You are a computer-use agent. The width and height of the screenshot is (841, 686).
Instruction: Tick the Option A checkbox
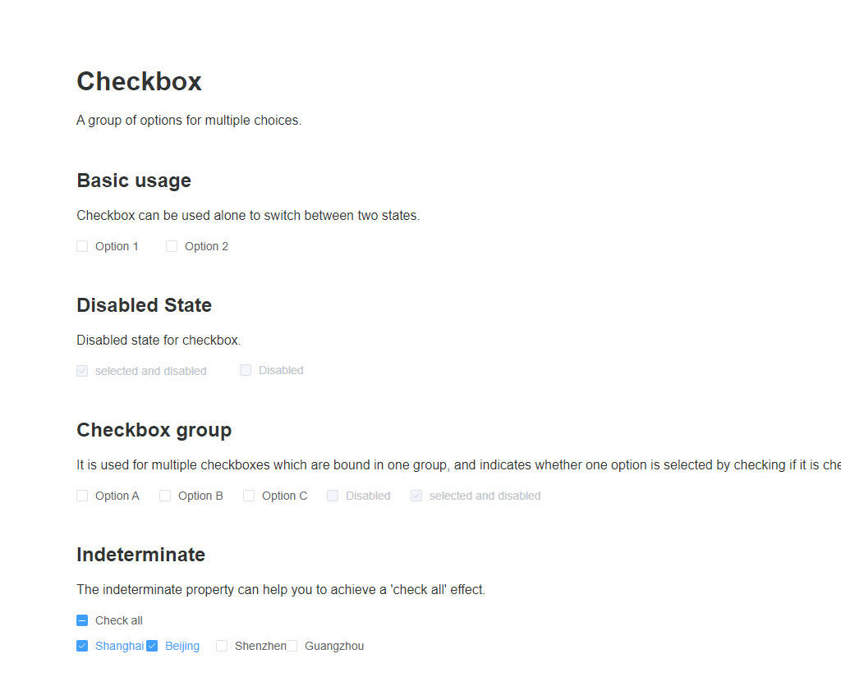(x=82, y=496)
